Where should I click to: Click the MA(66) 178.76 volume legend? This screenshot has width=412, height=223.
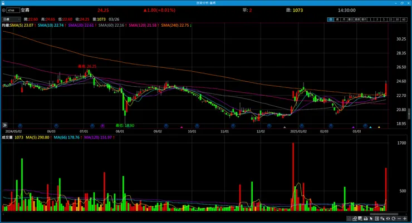pos(66,137)
